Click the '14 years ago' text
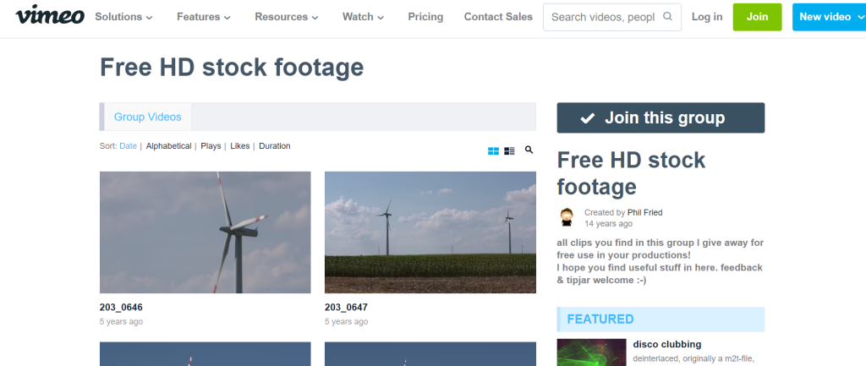The image size is (866, 366). [x=609, y=224]
